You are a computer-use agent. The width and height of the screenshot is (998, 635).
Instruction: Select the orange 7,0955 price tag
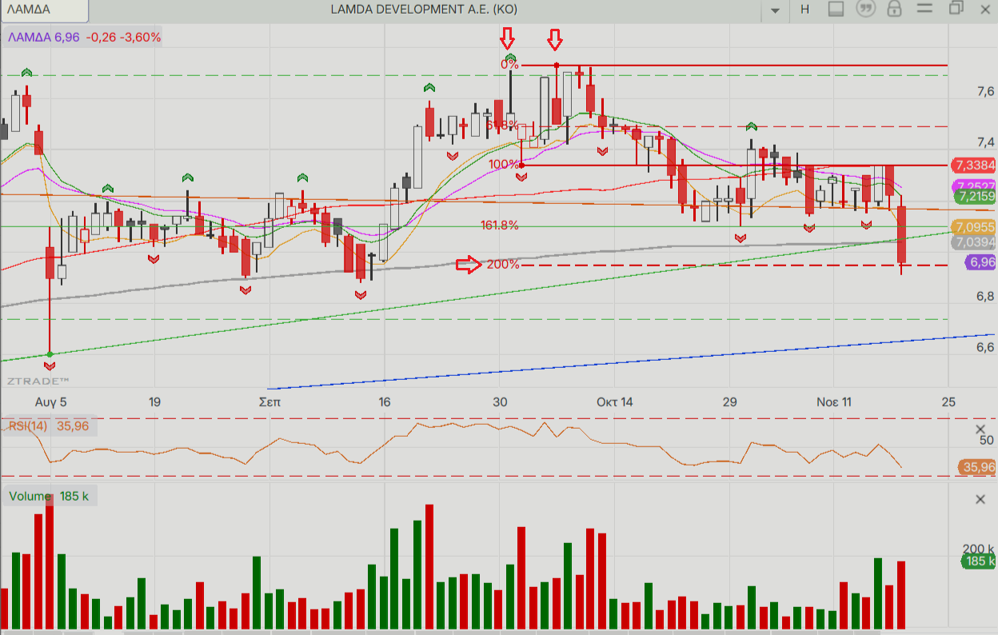[972, 226]
